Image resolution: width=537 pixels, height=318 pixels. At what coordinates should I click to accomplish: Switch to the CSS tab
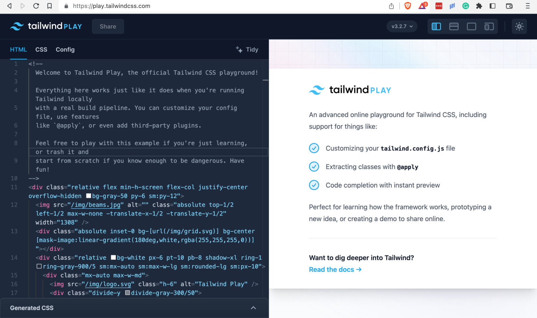[41, 49]
